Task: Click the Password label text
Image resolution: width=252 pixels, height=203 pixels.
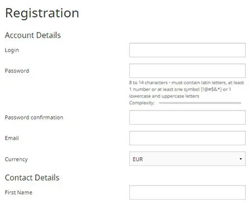Action: tap(17, 71)
